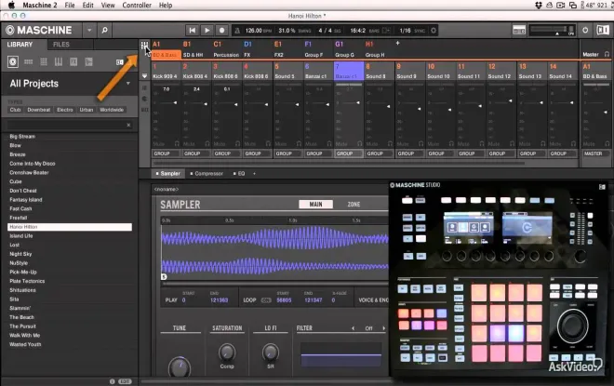Adjust Saturation Comp knob

[227, 353]
